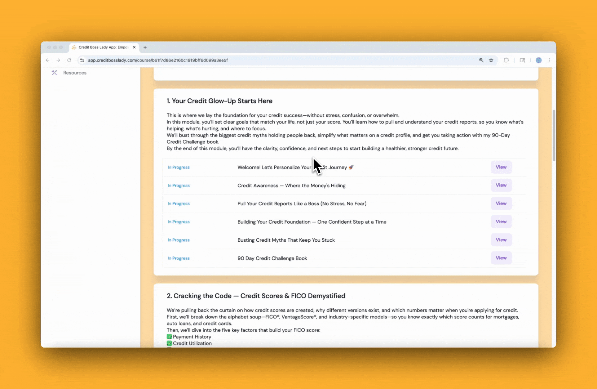Open the Chrome three-dot menu
Image resolution: width=597 pixels, height=389 pixels.
[x=550, y=60]
